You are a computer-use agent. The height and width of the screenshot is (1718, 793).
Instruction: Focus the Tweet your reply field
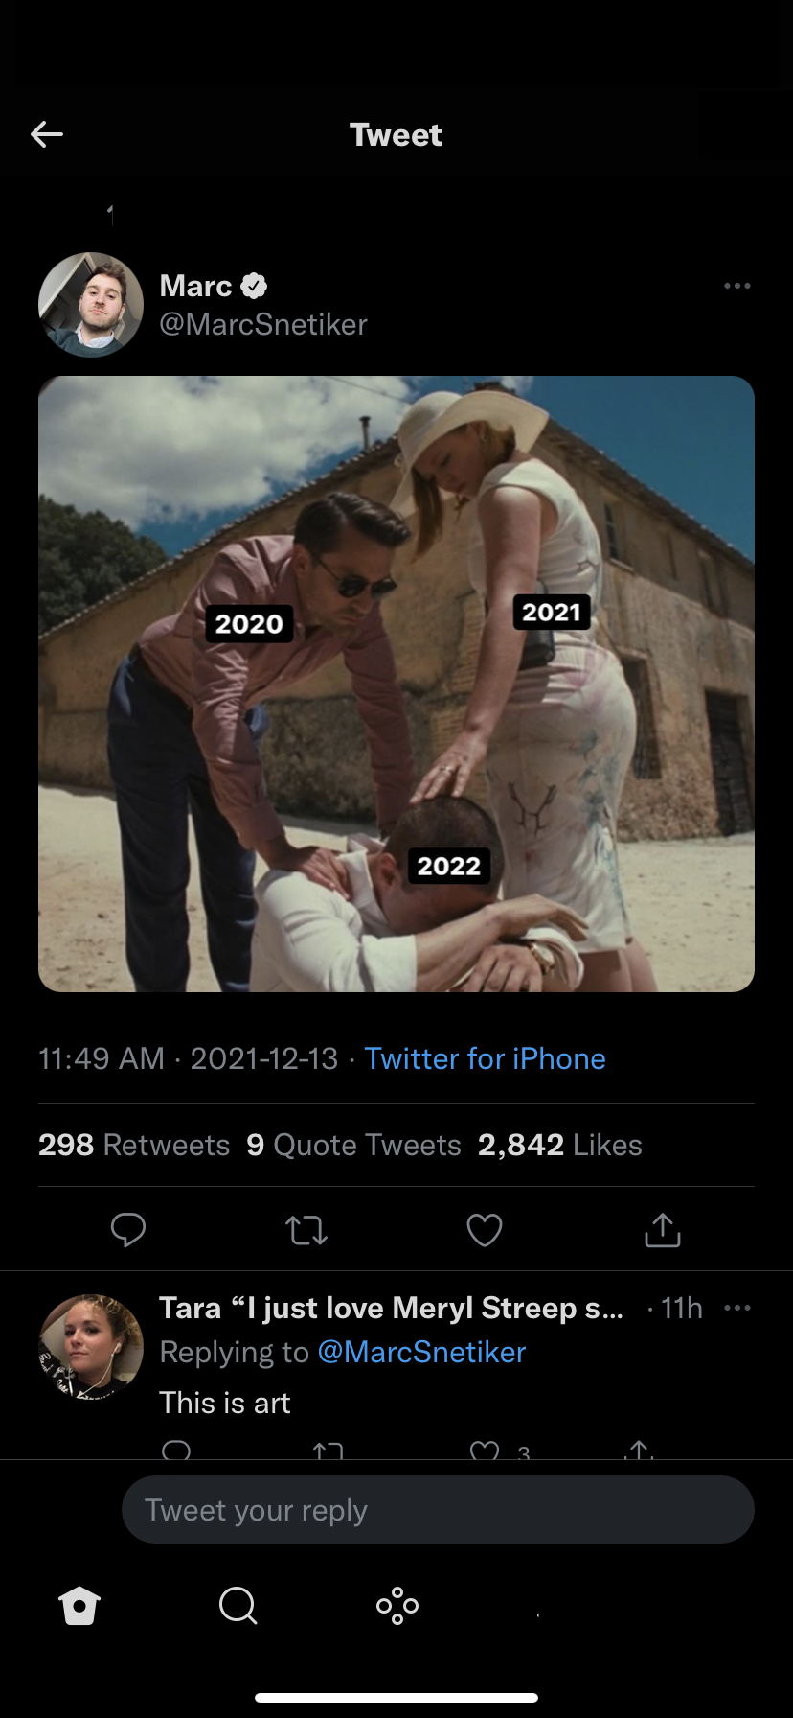pyautogui.click(x=438, y=1510)
